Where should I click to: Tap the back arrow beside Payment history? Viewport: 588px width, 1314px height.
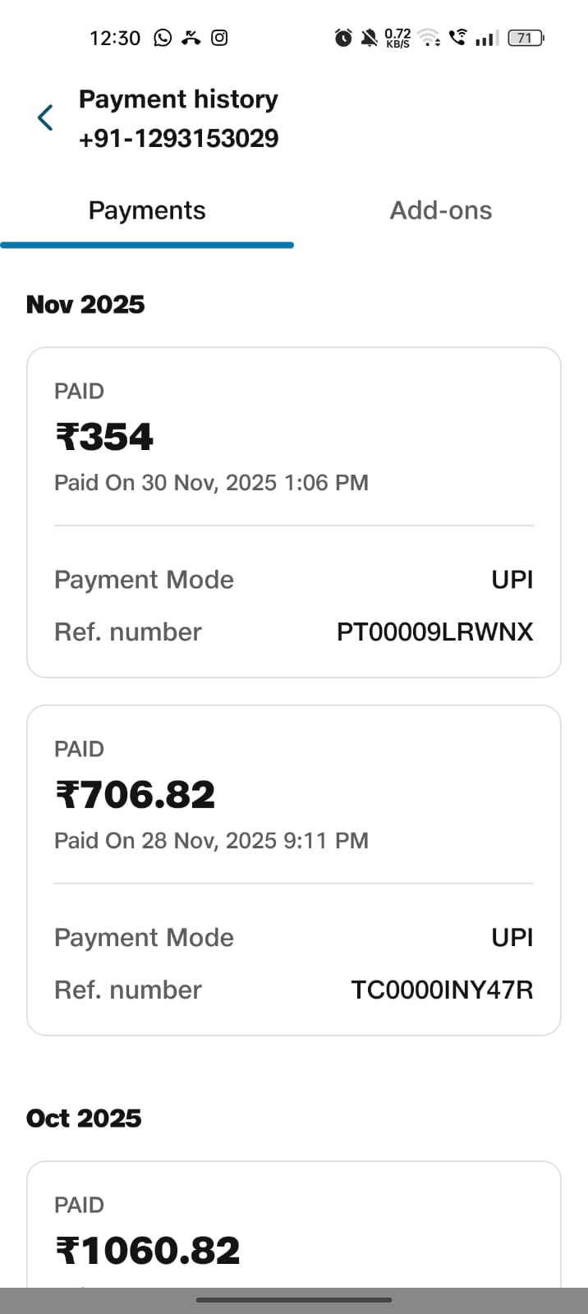45,118
